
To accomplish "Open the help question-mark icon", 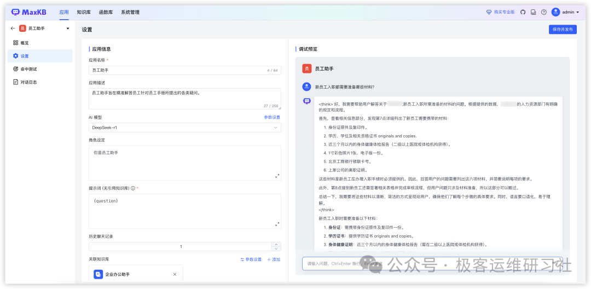I will (544, 12).
